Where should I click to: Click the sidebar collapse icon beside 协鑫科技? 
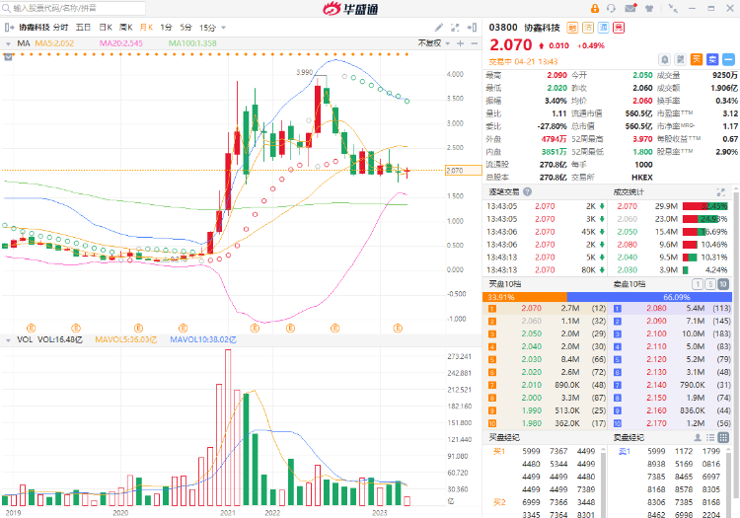click(10, 28)
